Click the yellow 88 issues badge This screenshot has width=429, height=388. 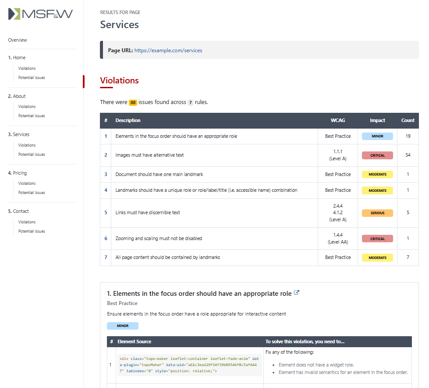(133, 102)
